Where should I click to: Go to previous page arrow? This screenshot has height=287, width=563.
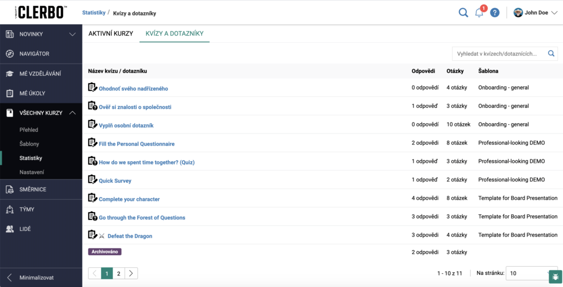click(95, 273)
